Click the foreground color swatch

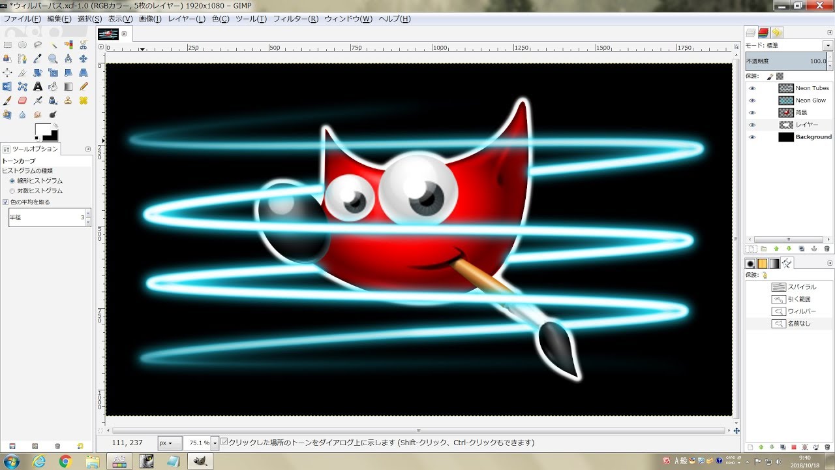click(42, 129)
